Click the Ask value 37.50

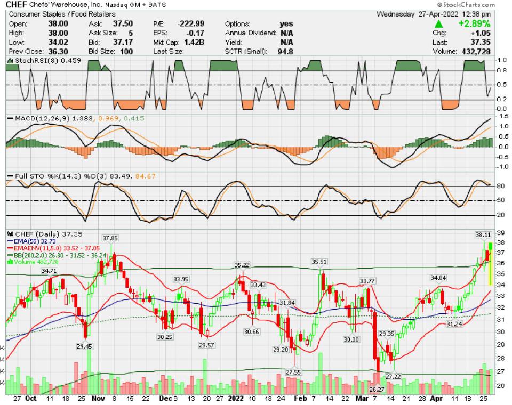(123, 24)
